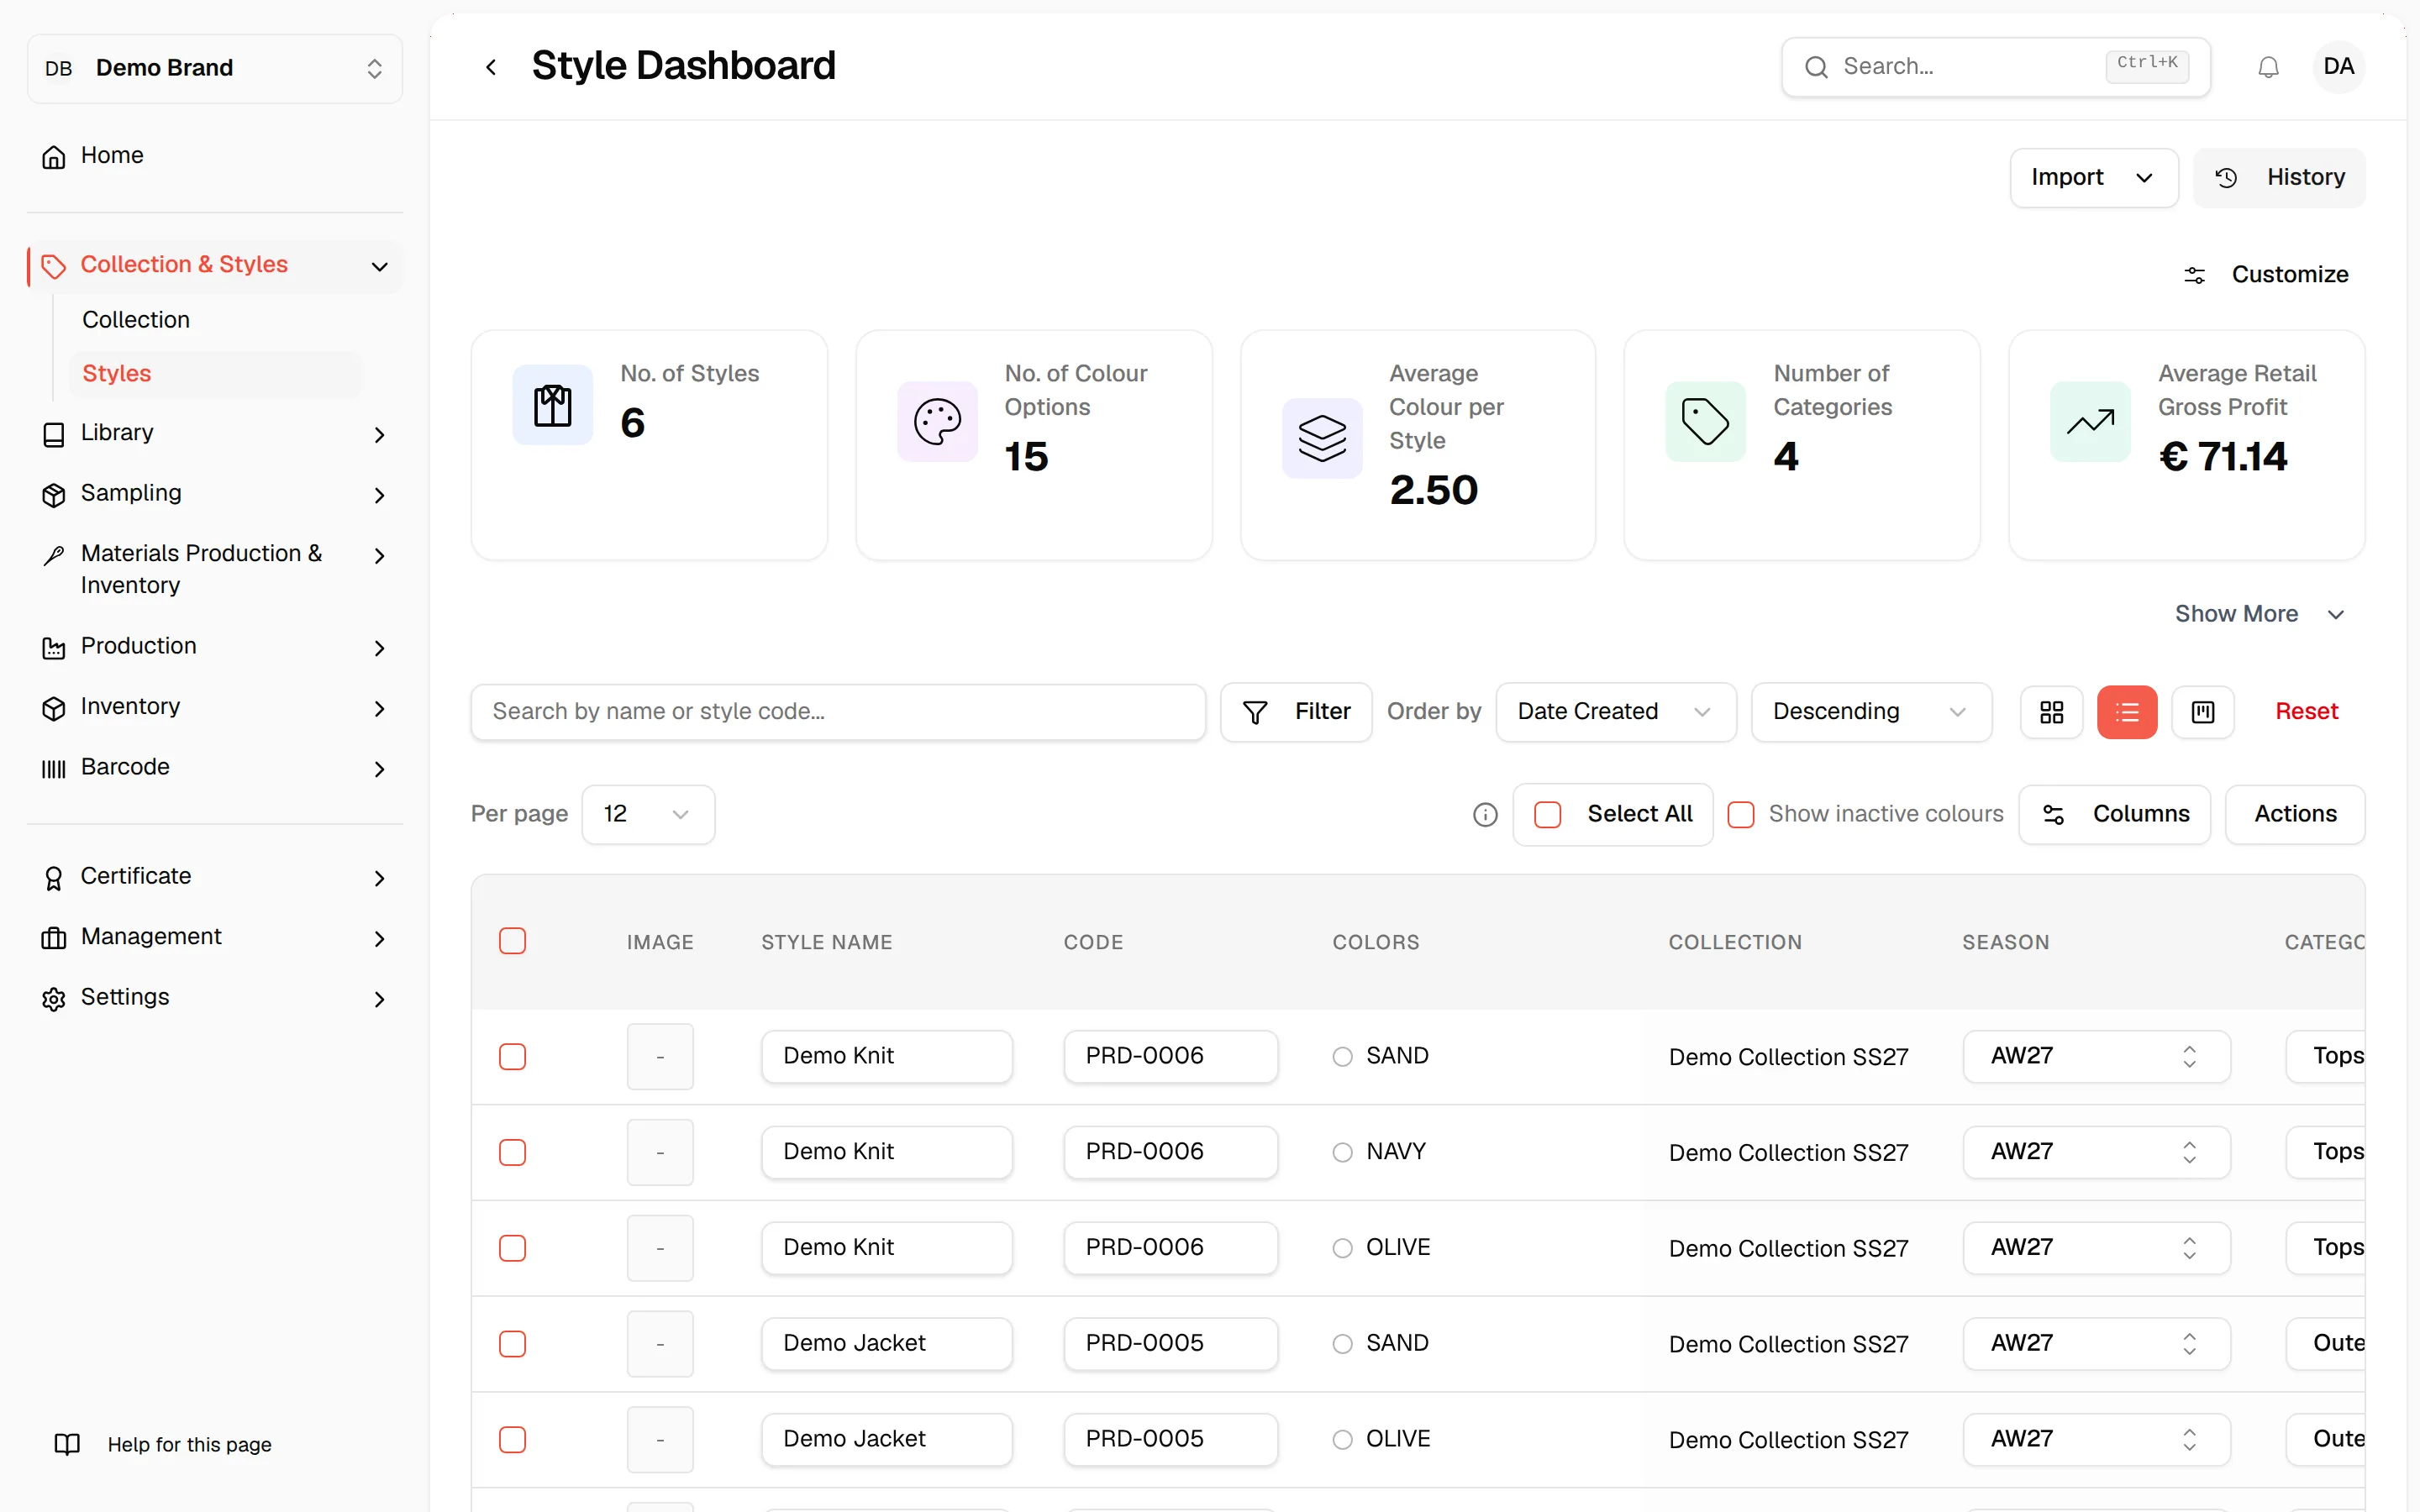
Task: Click the gross profit trend icon
Action: pos(2090,422)
